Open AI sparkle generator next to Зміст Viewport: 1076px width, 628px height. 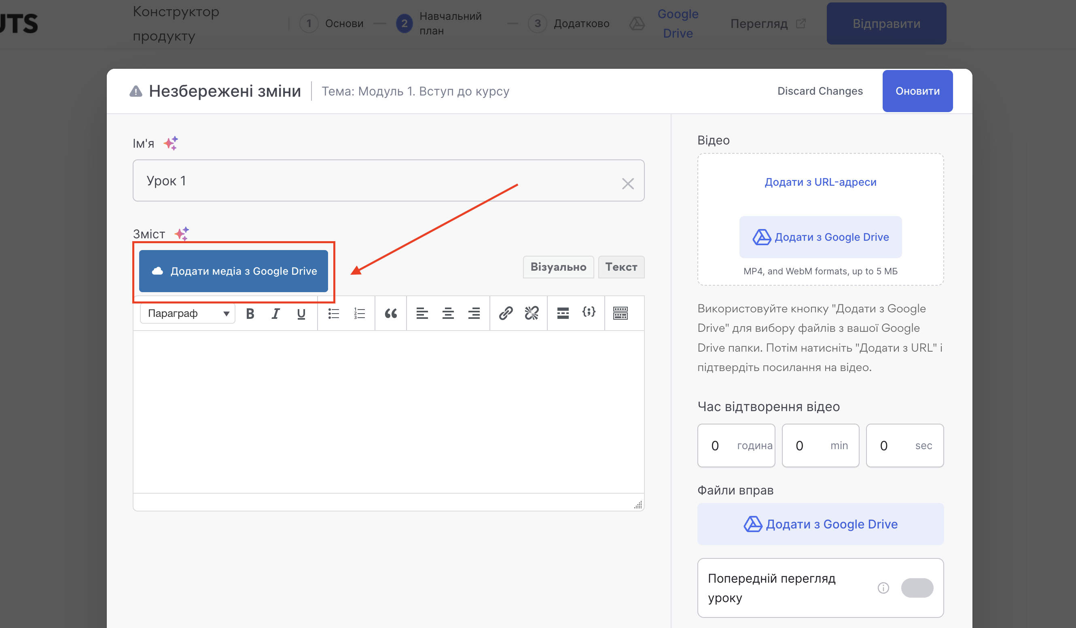tap(182, 234)
